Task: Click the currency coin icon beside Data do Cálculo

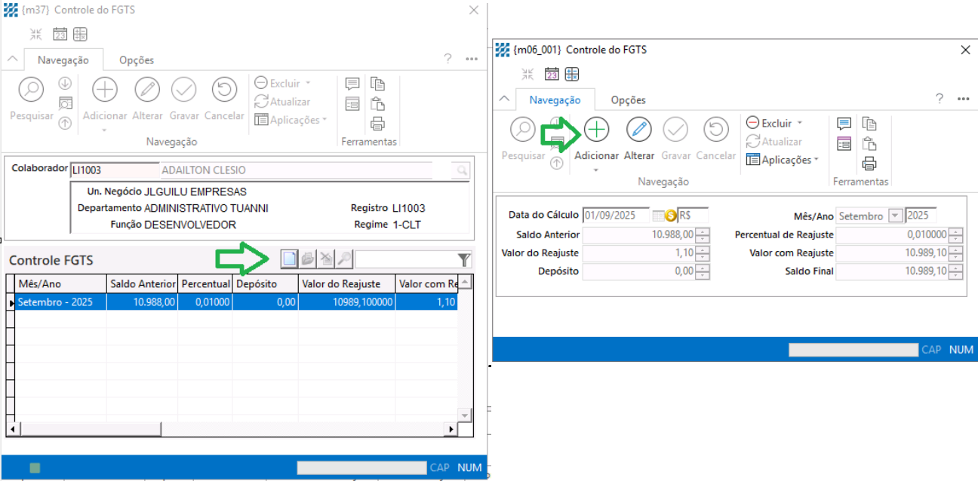Action: click(x=670, y=216)
